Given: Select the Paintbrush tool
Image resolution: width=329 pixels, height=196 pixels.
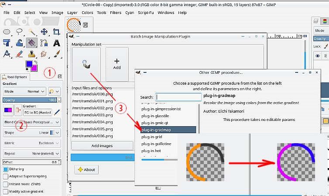Looking at the screenshot, I should click(56, 54).
